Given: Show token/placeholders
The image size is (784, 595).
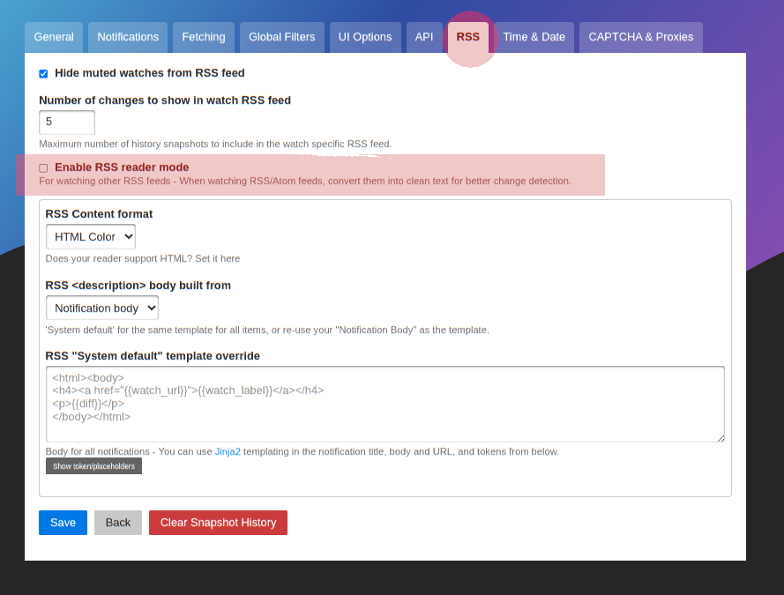Looking at the screenshot, I should coord(93,465).
